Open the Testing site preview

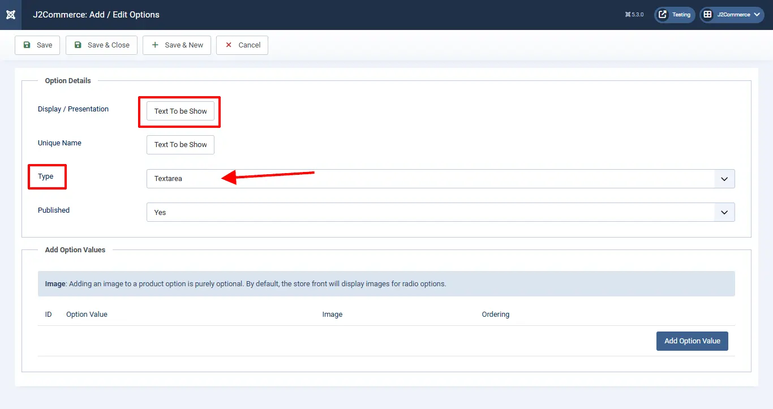tap(675, 15)
